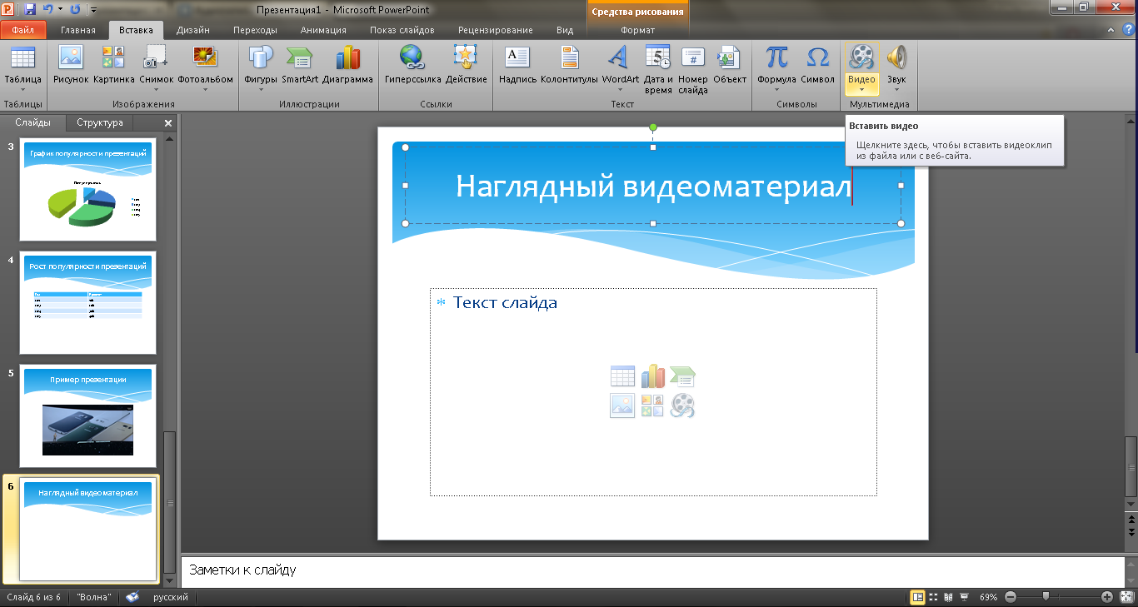1138x607 pixels.
Task: Open the Переходы tab
Action: (x=254, y=30)
